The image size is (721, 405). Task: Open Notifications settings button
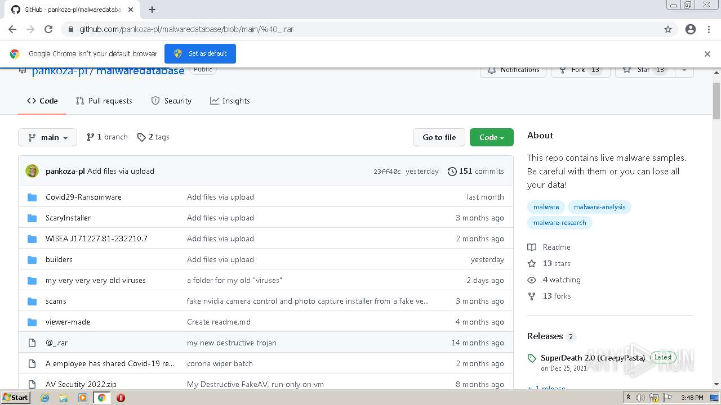[x=513, y=70]
